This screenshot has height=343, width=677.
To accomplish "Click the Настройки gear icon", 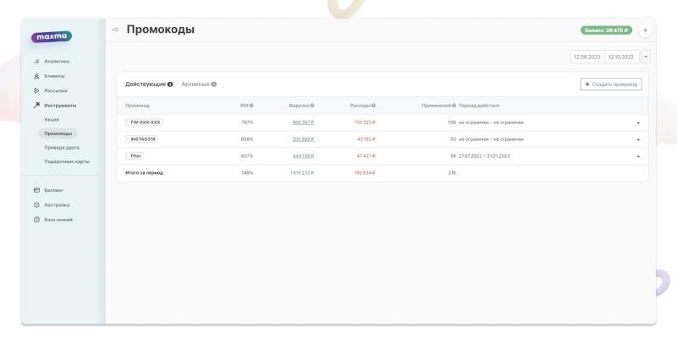I will (36, 204).
